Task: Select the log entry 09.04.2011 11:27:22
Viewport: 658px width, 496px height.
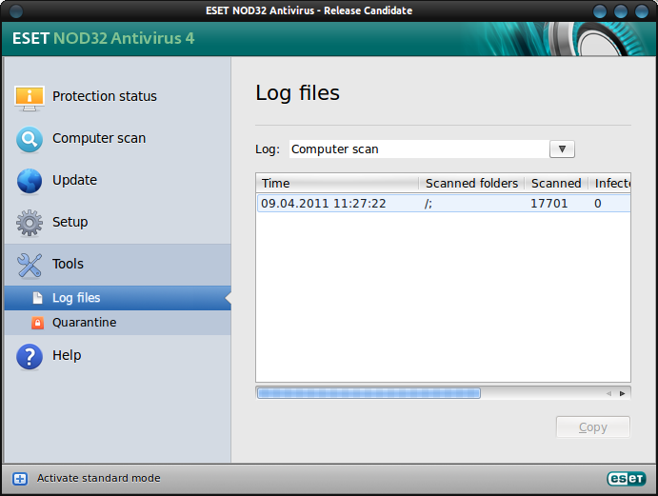Action: pyautogui.click(x=444, y=204)
